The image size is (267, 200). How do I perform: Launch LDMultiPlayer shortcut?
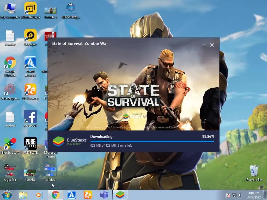tap(31, 10)
